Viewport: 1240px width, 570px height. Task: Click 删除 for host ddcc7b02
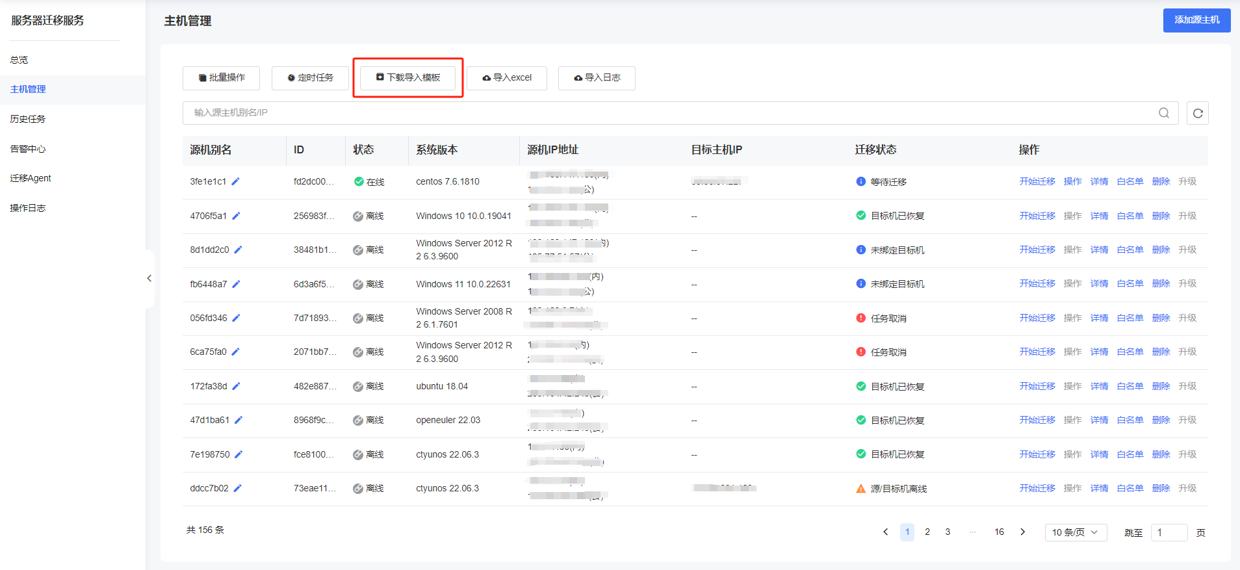click(x=1161, y=488)
